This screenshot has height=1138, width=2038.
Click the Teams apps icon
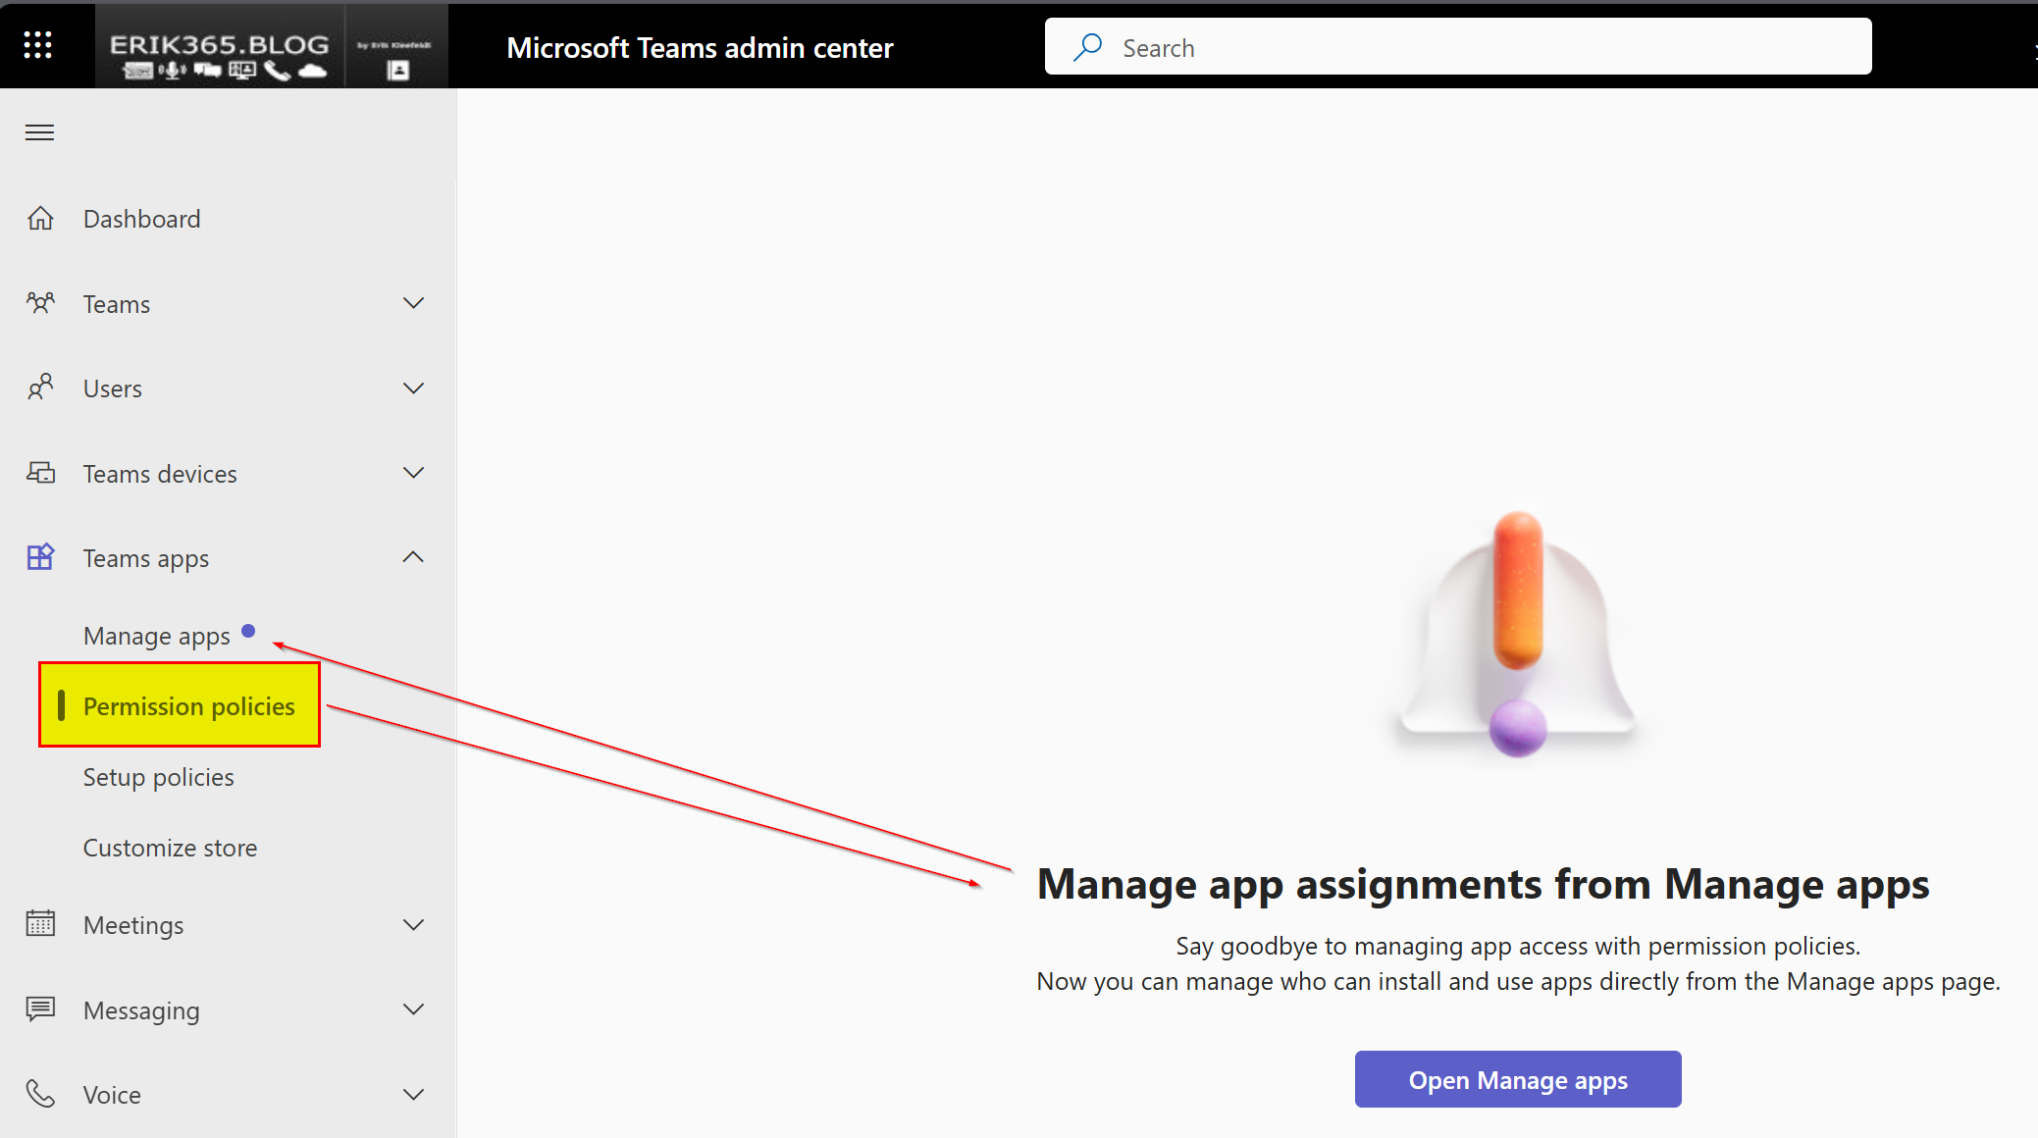click(40, 557)
